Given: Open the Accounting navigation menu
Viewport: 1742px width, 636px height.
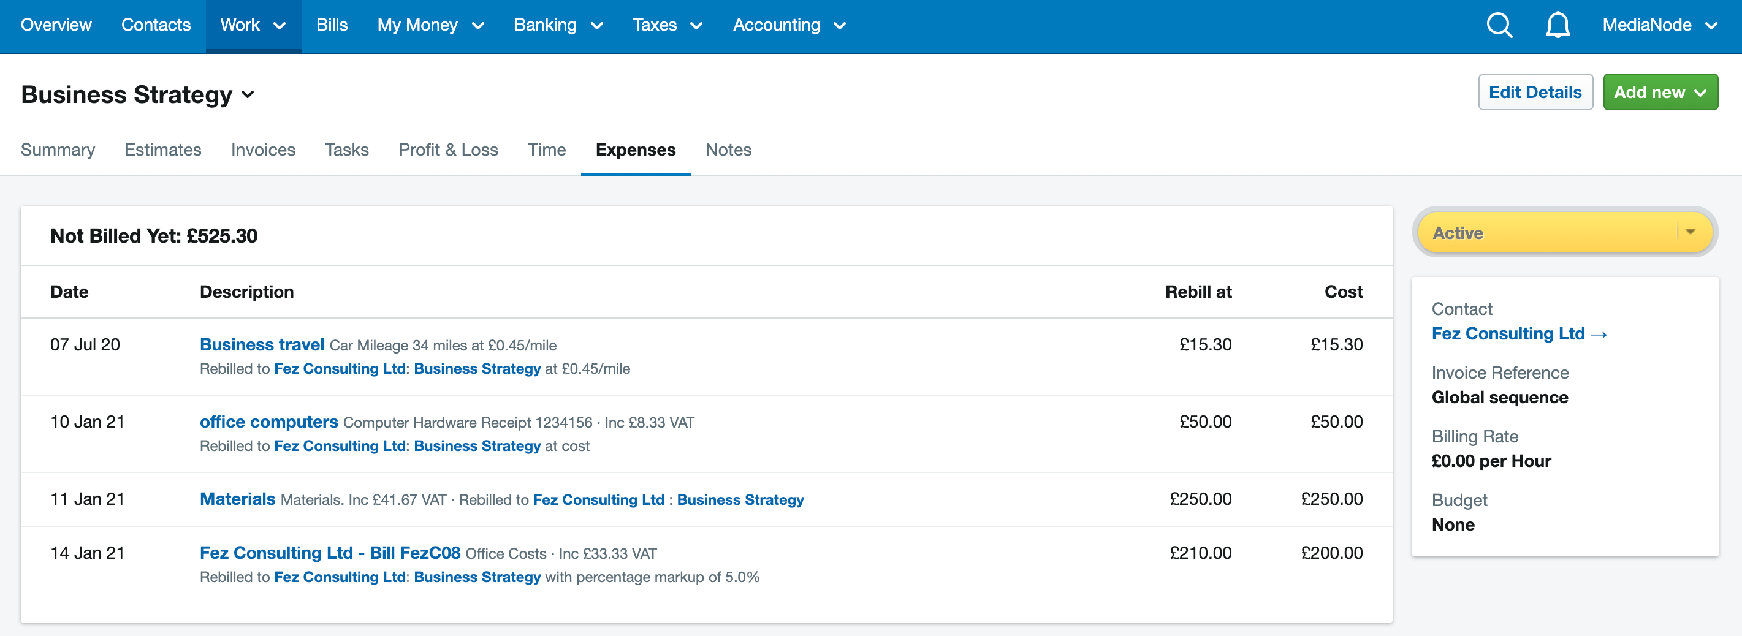Looking at the screenshot, I should (x=788, y=26).
